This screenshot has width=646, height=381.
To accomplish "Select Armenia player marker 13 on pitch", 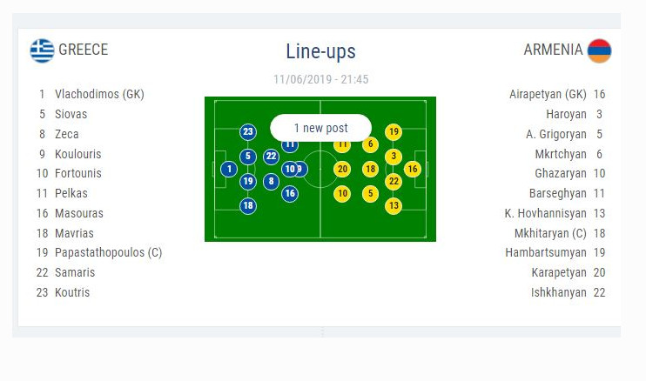I will pyautogui.click(x=394, y=206).
